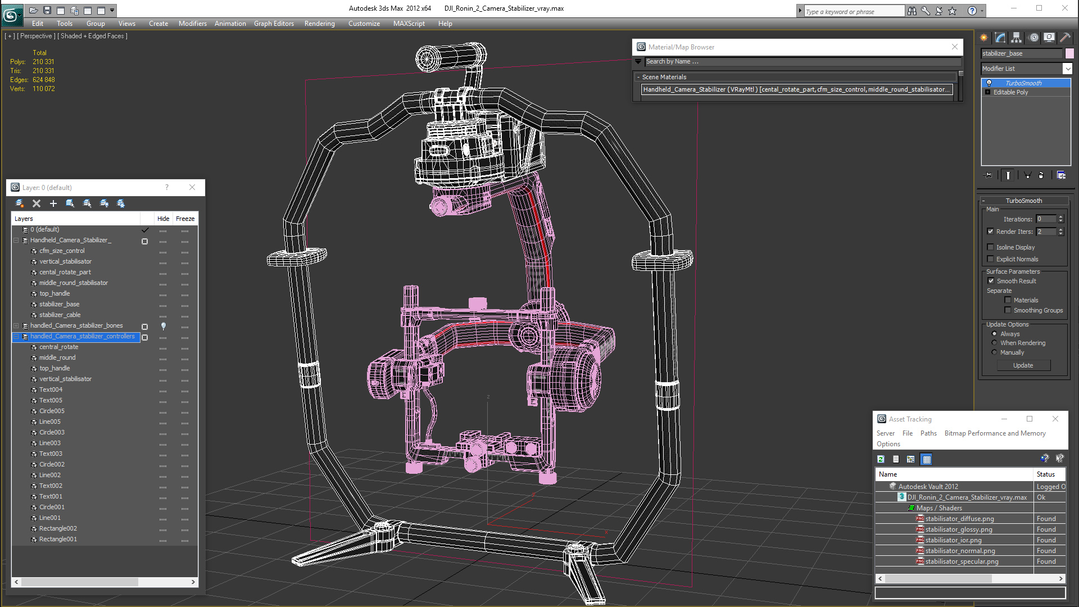
Task: Open the Paths menu in Asset Tracking
Action: tap(928, 433)
